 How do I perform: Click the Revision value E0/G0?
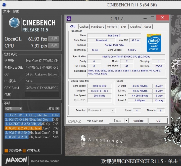click(159, 66)
